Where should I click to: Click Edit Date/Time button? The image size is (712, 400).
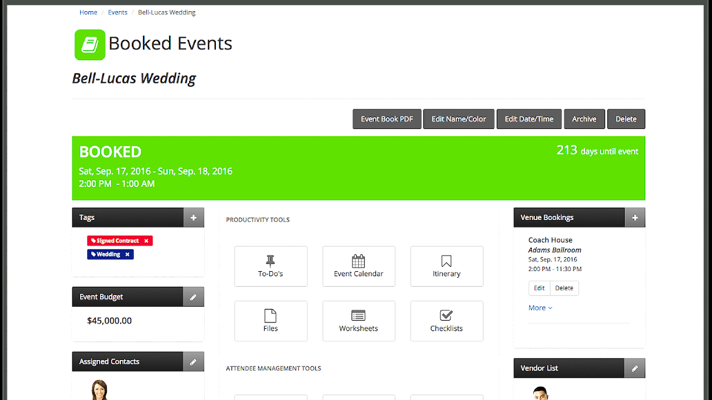pos(529,119)
